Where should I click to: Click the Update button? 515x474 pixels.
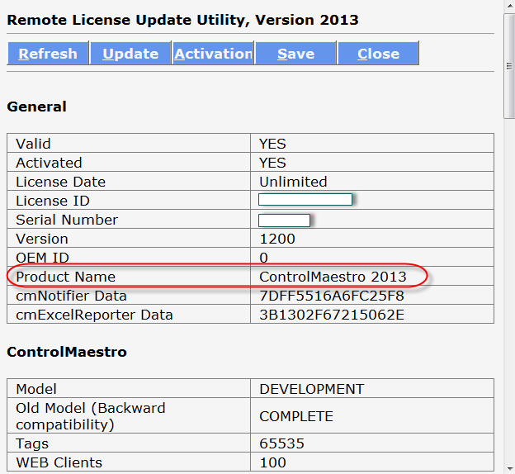[x=130, y=53]
